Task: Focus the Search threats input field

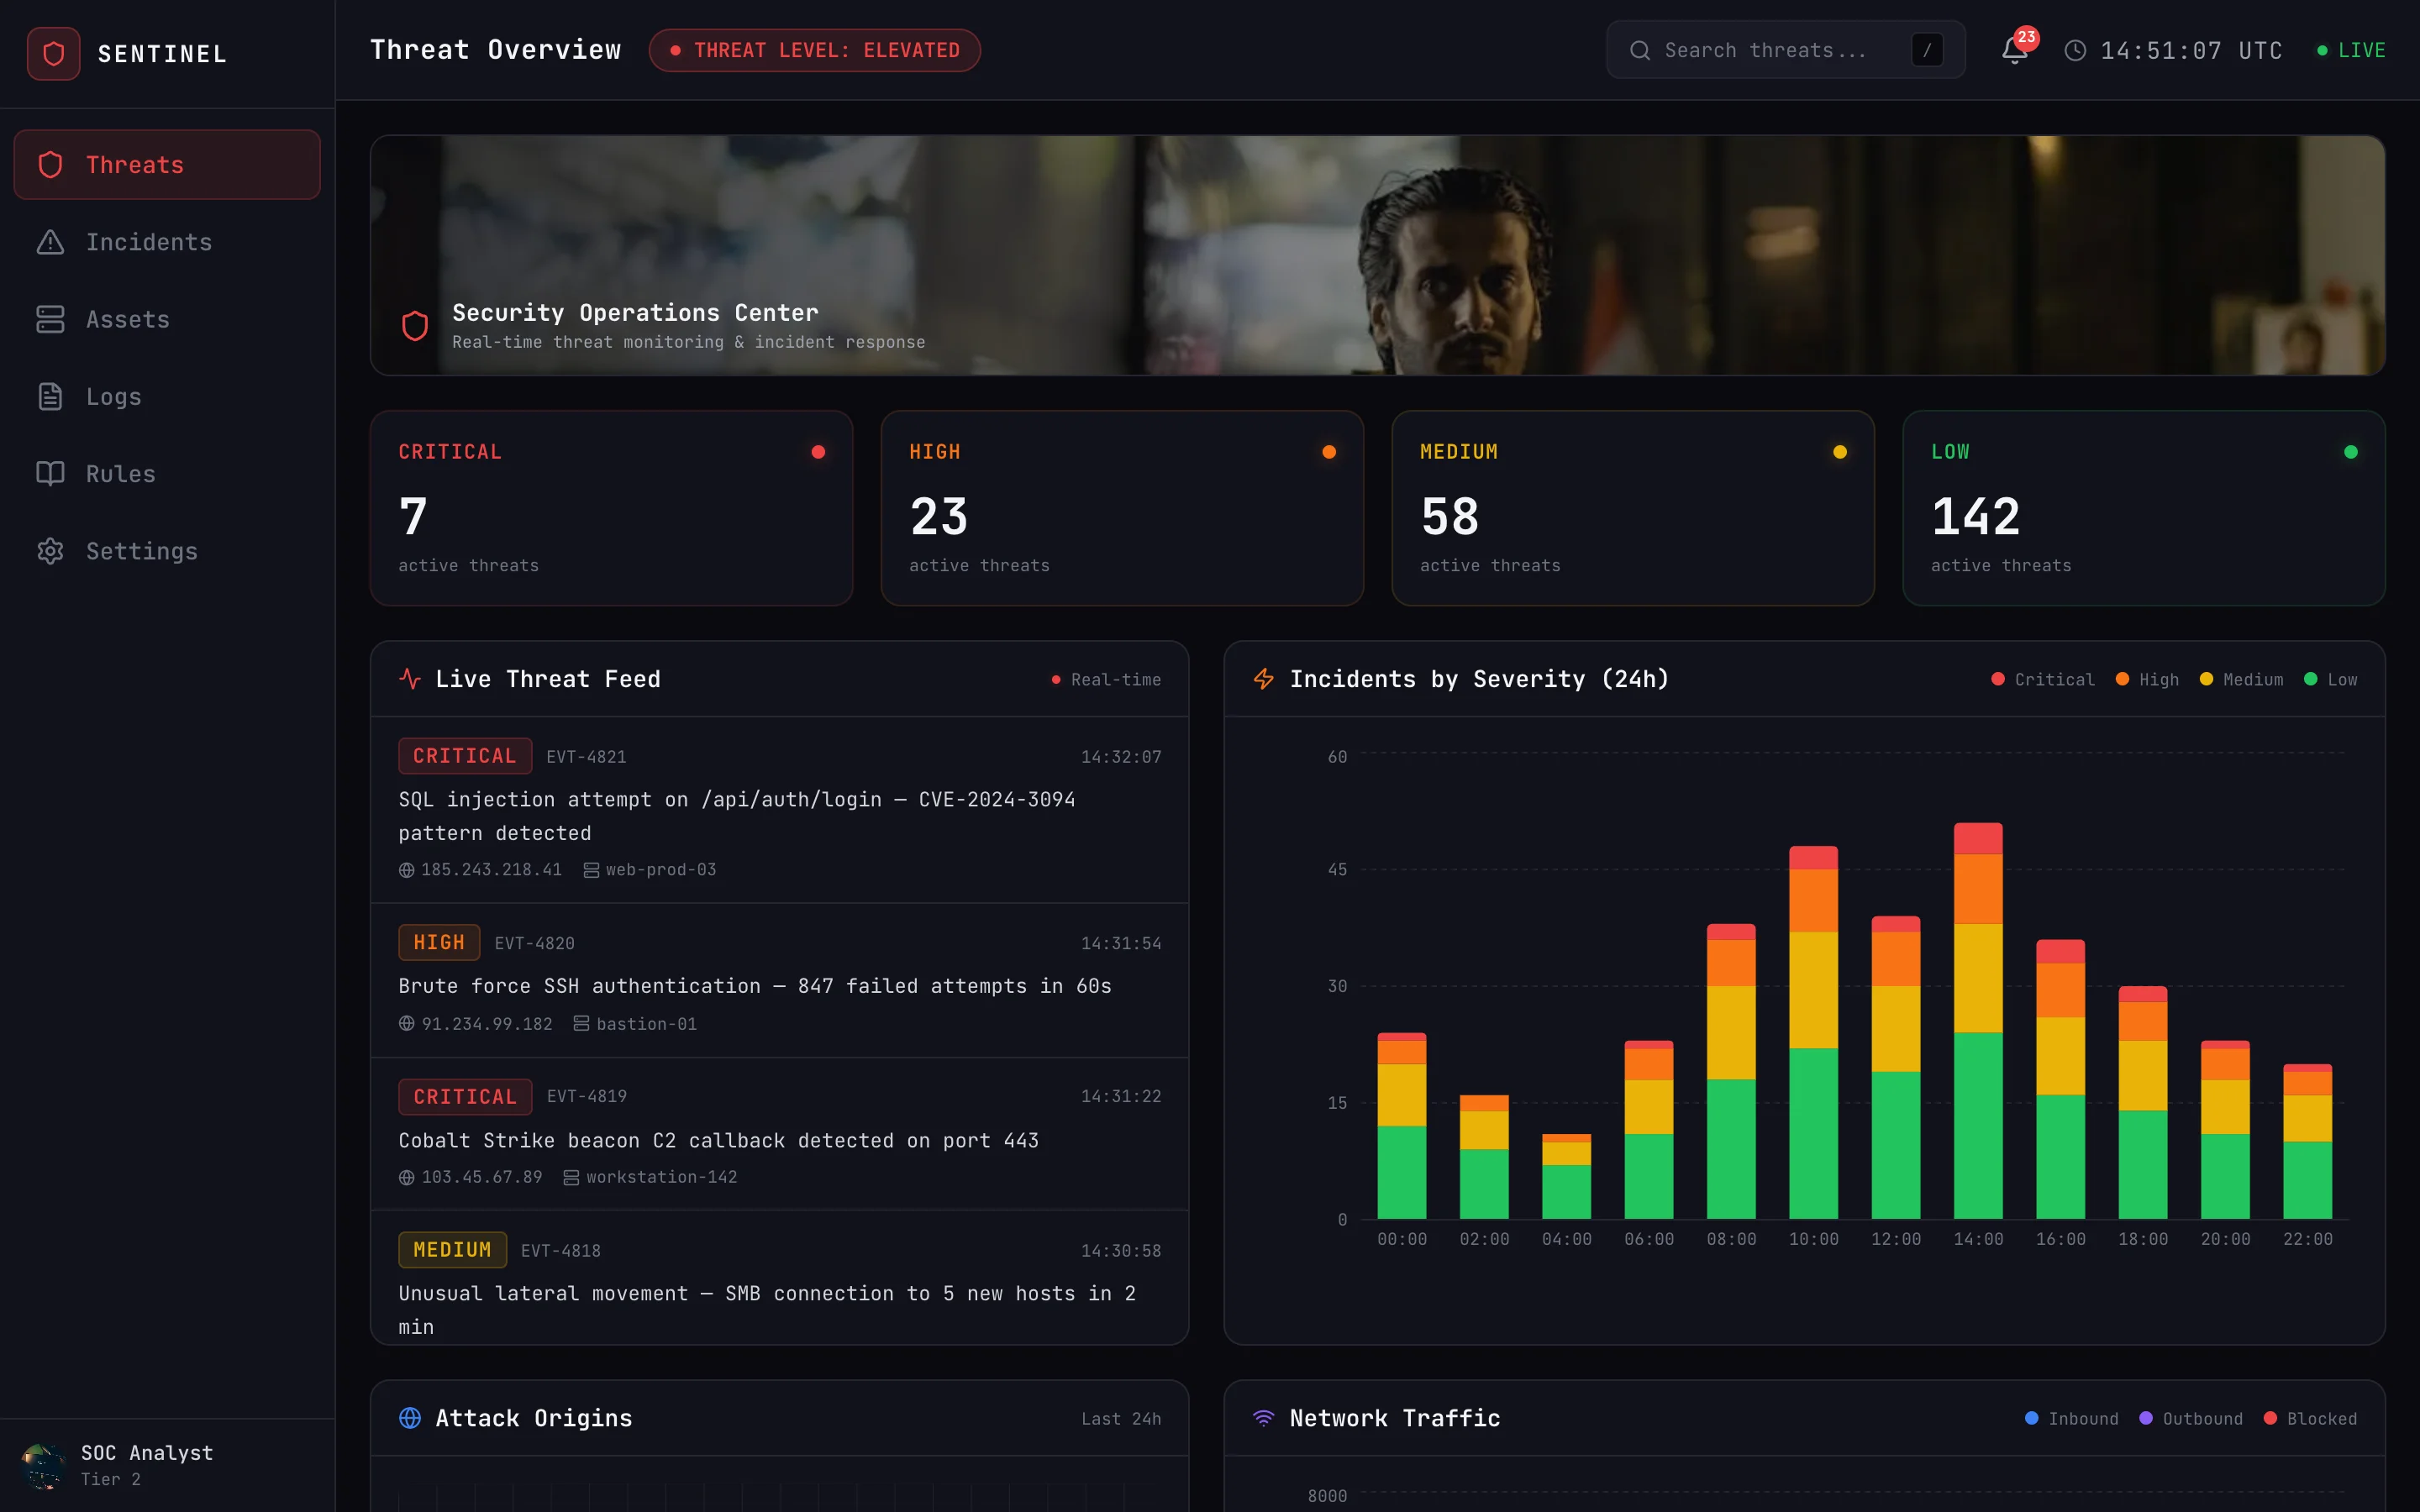Action: click(x=1785, y=50)
